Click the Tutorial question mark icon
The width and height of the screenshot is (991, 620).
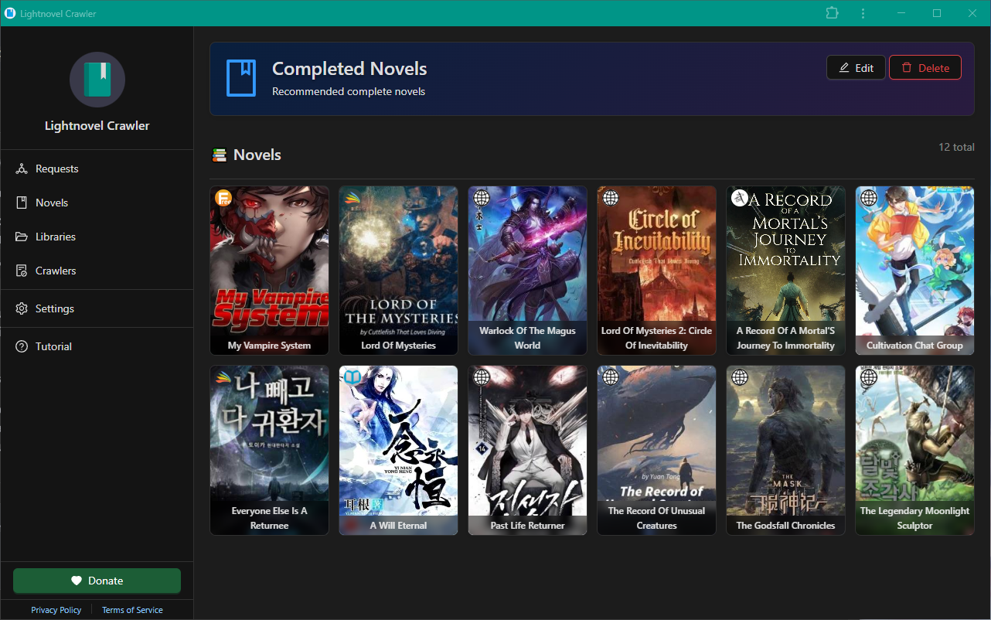pos(22,346)
